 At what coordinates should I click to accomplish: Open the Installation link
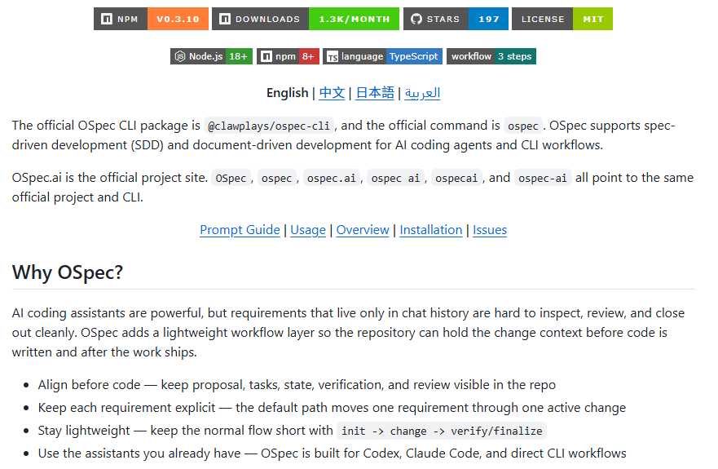pos(431,230)
